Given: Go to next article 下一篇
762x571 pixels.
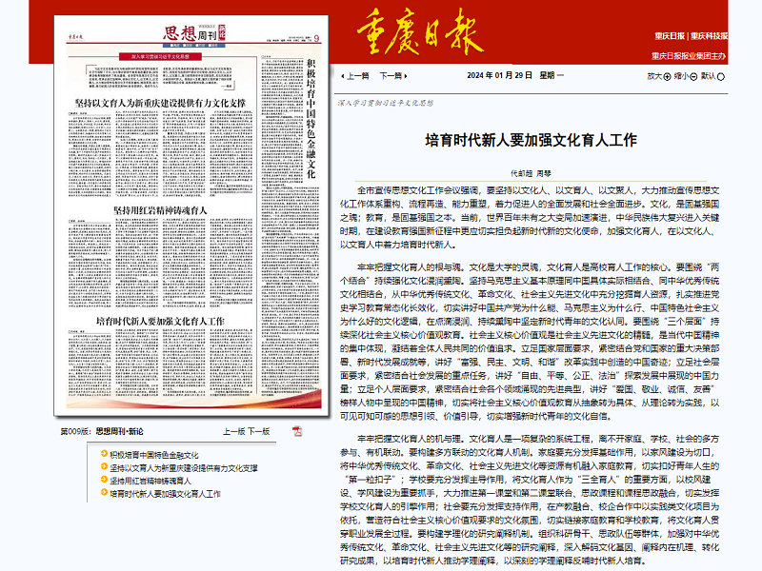Looking at the screenshot, I should 391,76.
